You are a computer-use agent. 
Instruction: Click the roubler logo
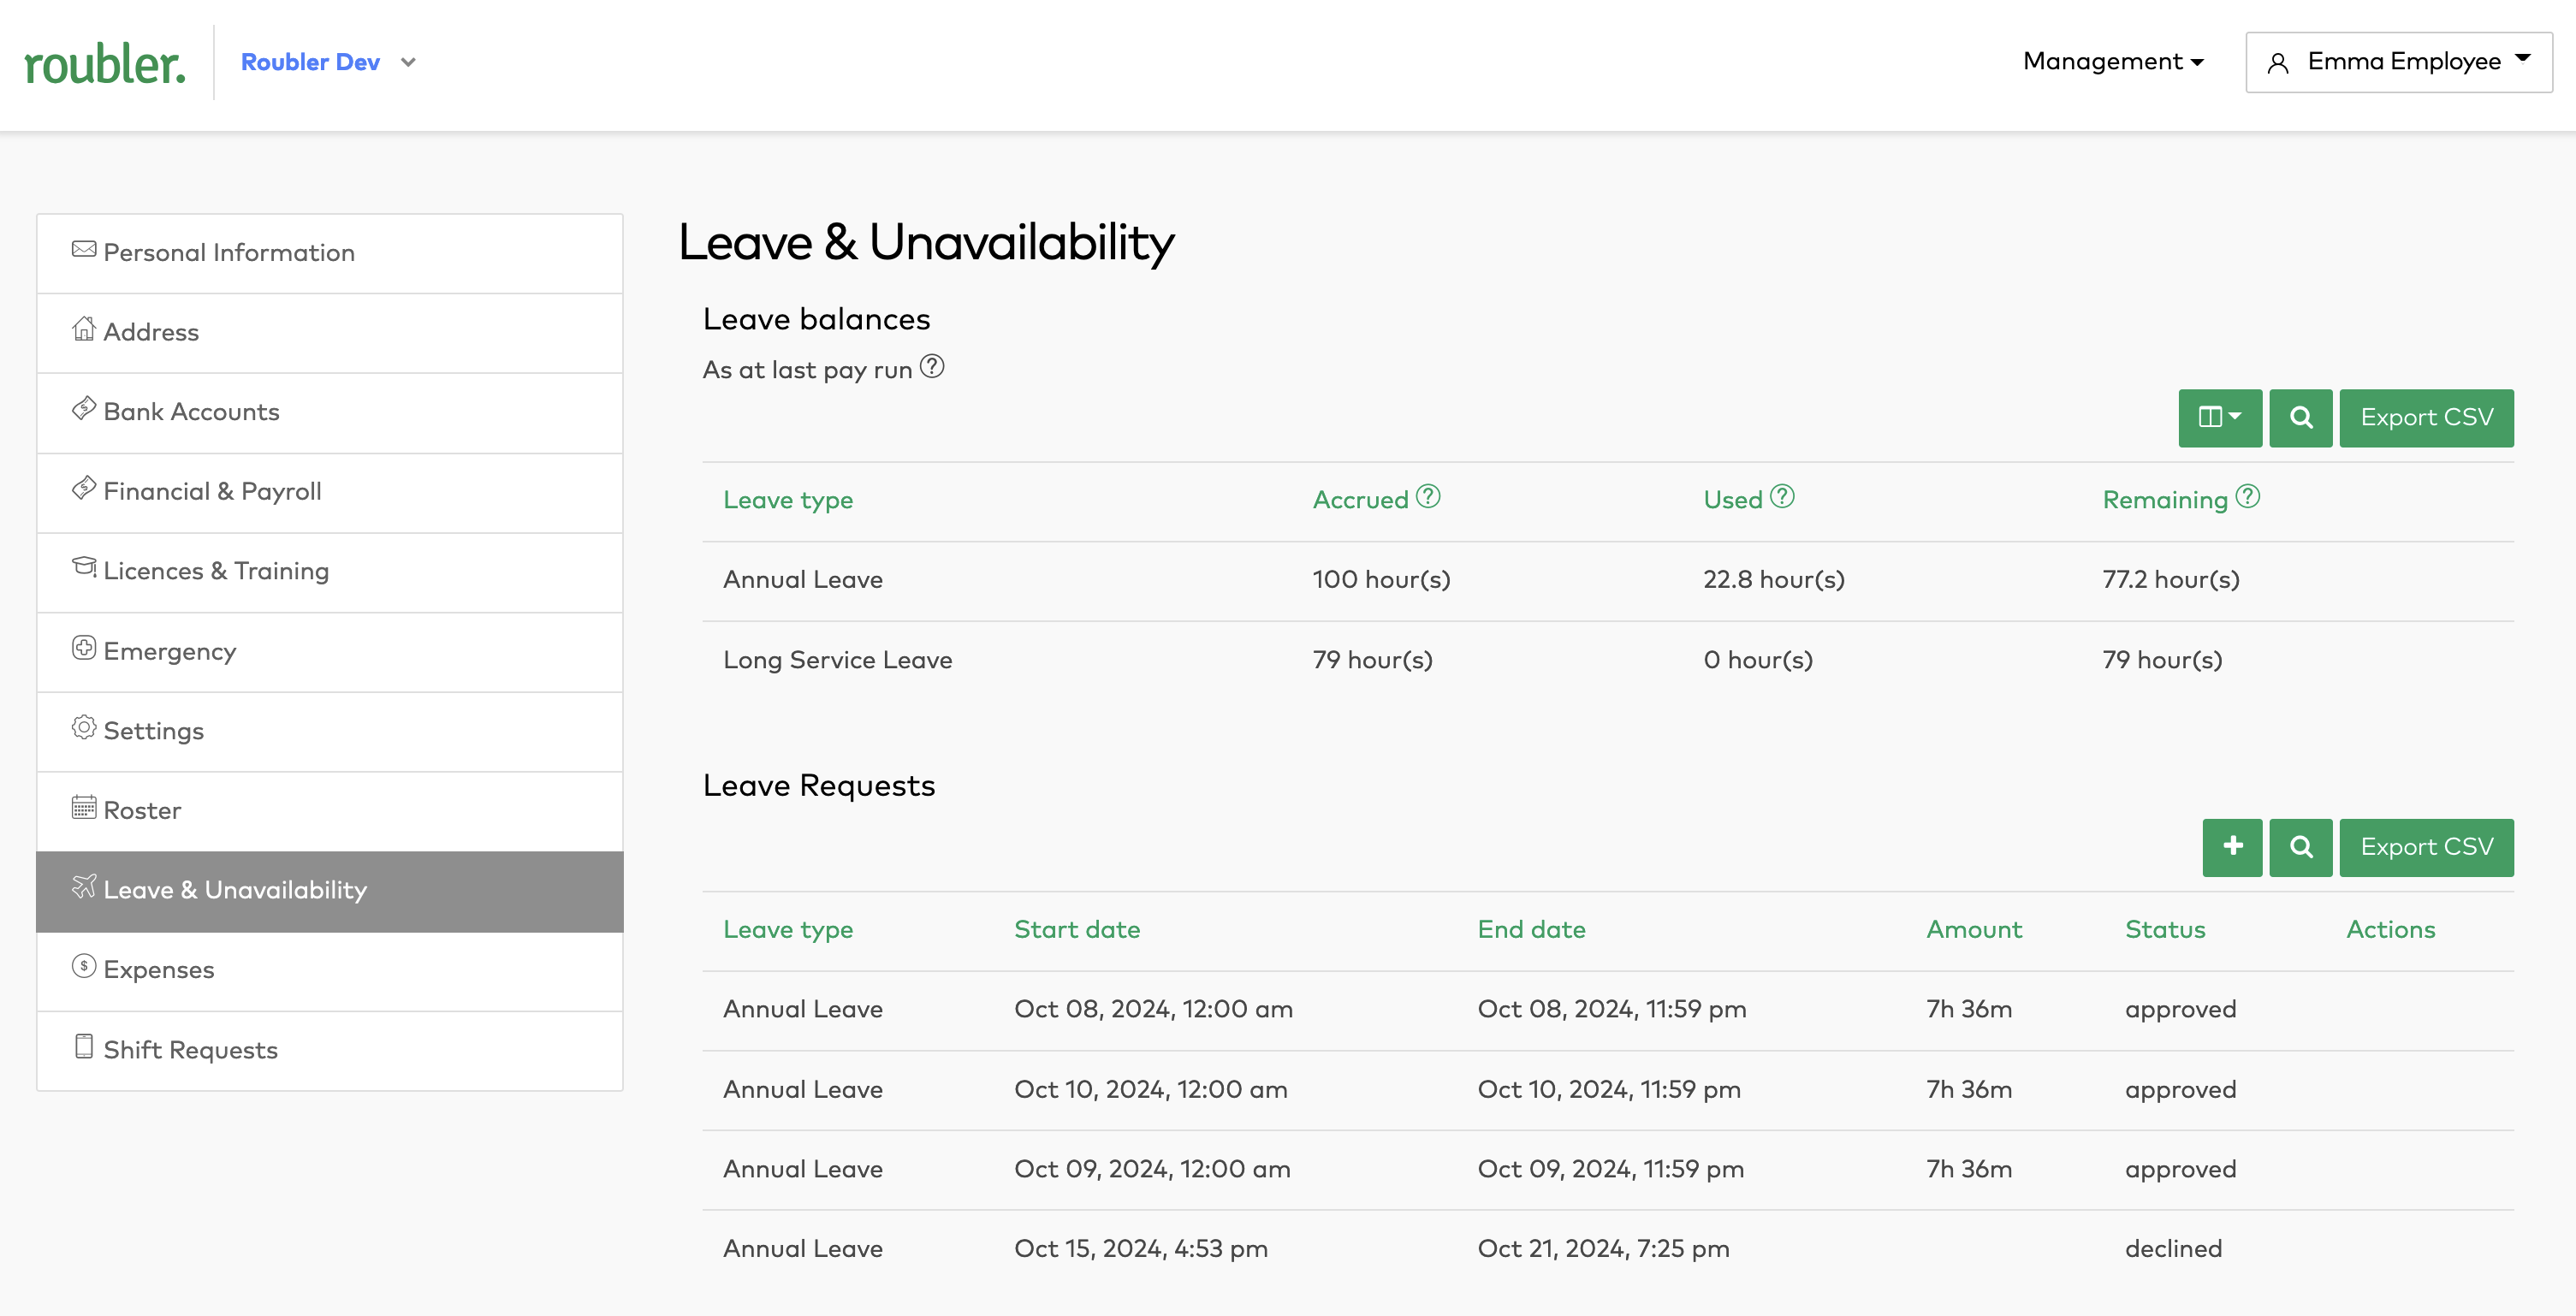105,64
